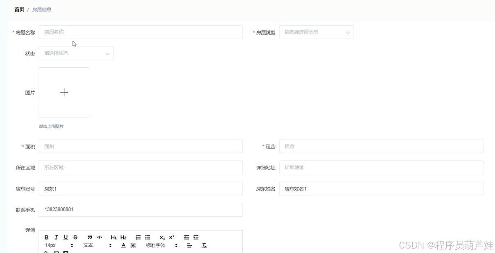Insert a code block in editor

point(99,237)
